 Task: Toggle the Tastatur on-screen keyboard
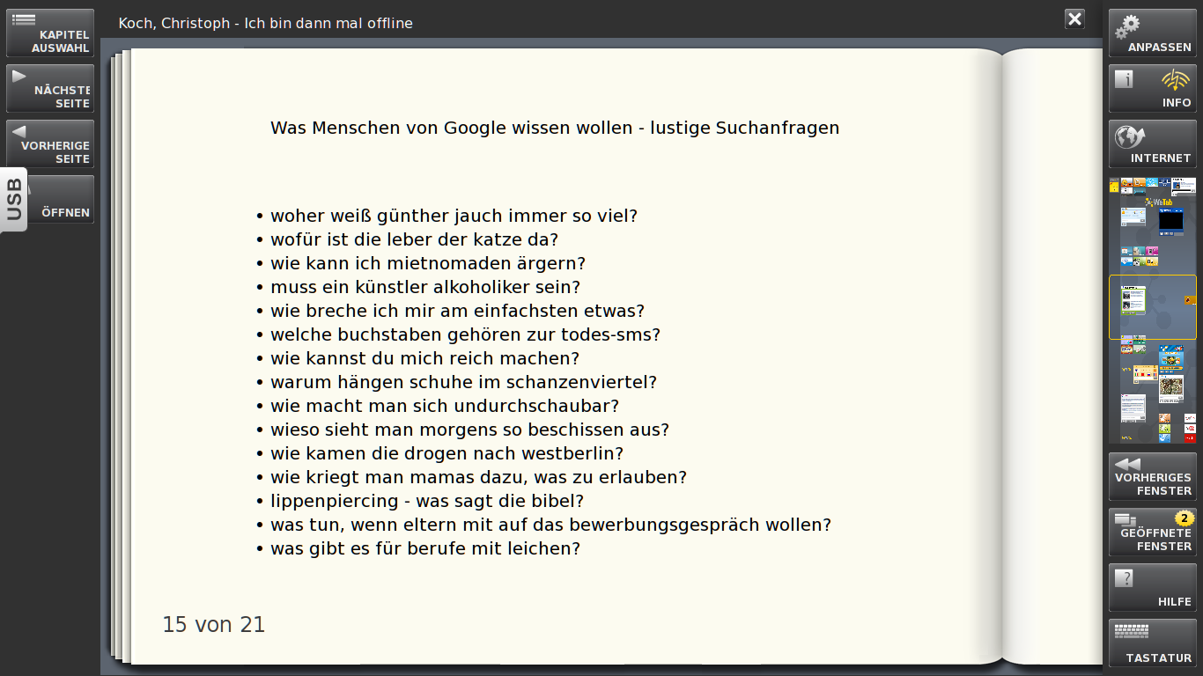1152,643
